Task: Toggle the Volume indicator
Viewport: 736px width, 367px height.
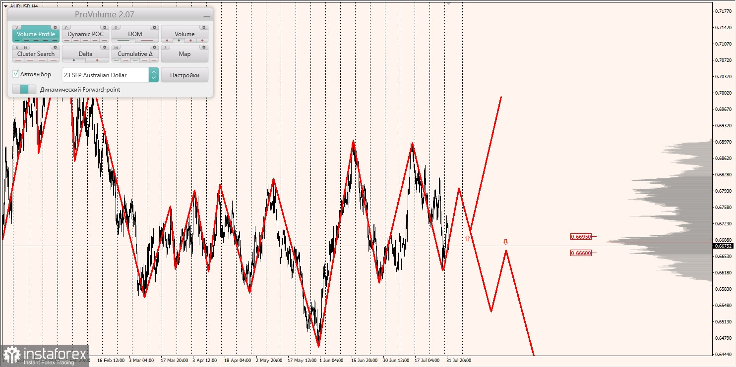Action: [184, 34]
